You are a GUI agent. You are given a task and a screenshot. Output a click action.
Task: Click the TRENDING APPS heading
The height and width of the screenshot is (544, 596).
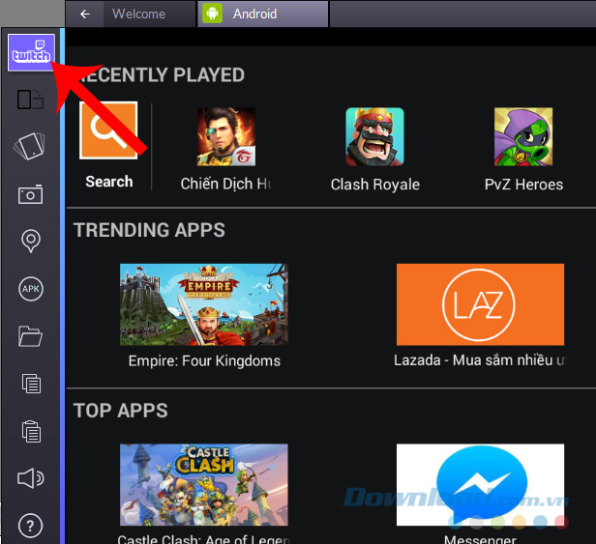pos(149,230)
